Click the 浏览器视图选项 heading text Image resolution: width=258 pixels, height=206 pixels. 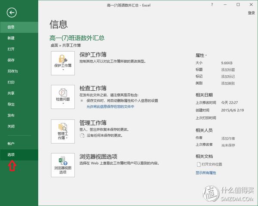point(98,157)
